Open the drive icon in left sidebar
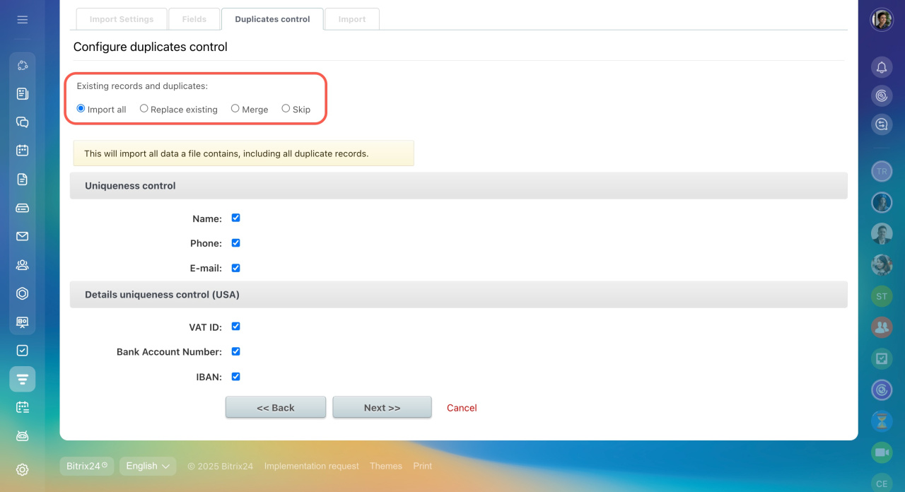The width and height of the screenshot is (905, 492). [23, 208]
